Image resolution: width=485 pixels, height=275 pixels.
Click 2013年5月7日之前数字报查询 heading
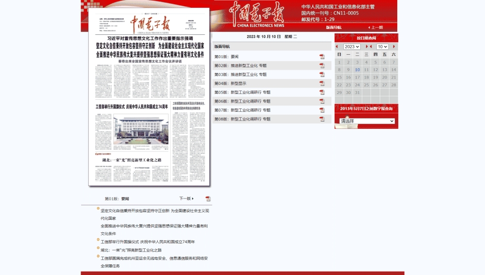pos(366,108)
